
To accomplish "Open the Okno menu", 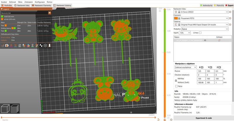I will coord(20,2).
